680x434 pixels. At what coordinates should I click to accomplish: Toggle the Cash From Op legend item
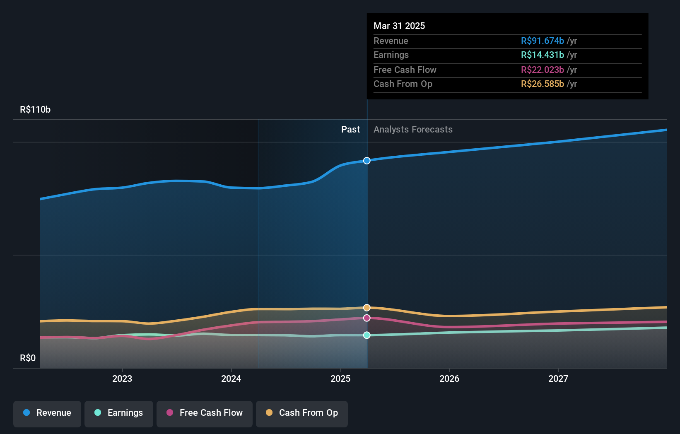click(x=302, y=413)
